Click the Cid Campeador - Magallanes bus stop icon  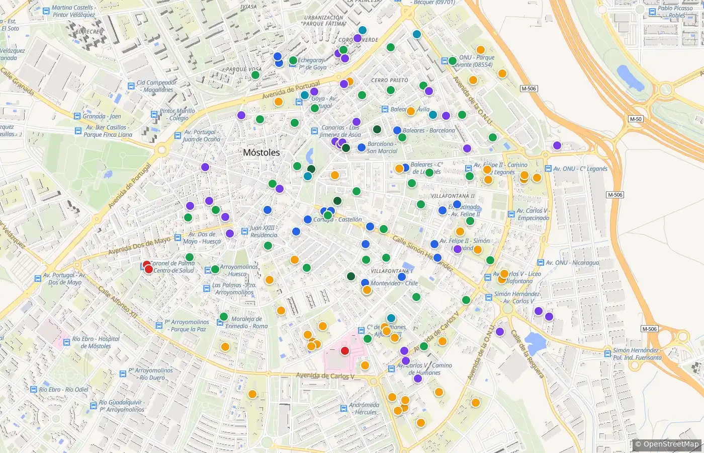pos(131,86)
